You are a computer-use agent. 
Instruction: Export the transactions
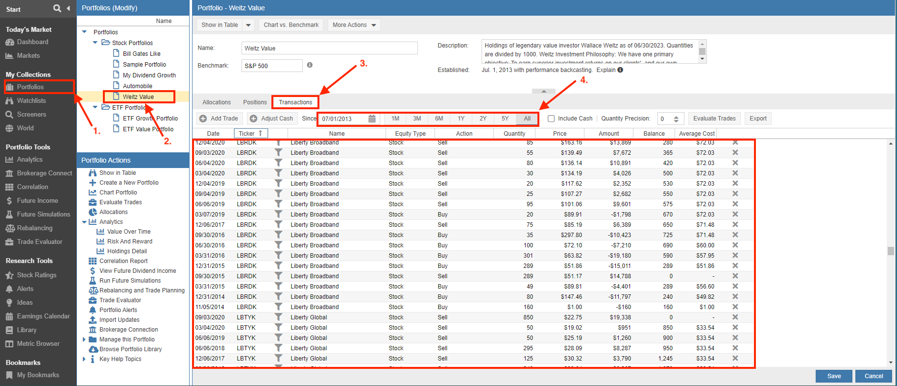coord(758,119)
